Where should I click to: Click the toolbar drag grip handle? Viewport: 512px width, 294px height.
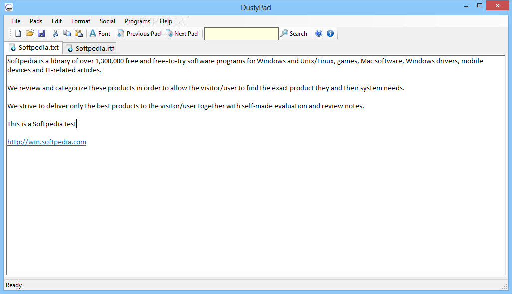point(10,33)
